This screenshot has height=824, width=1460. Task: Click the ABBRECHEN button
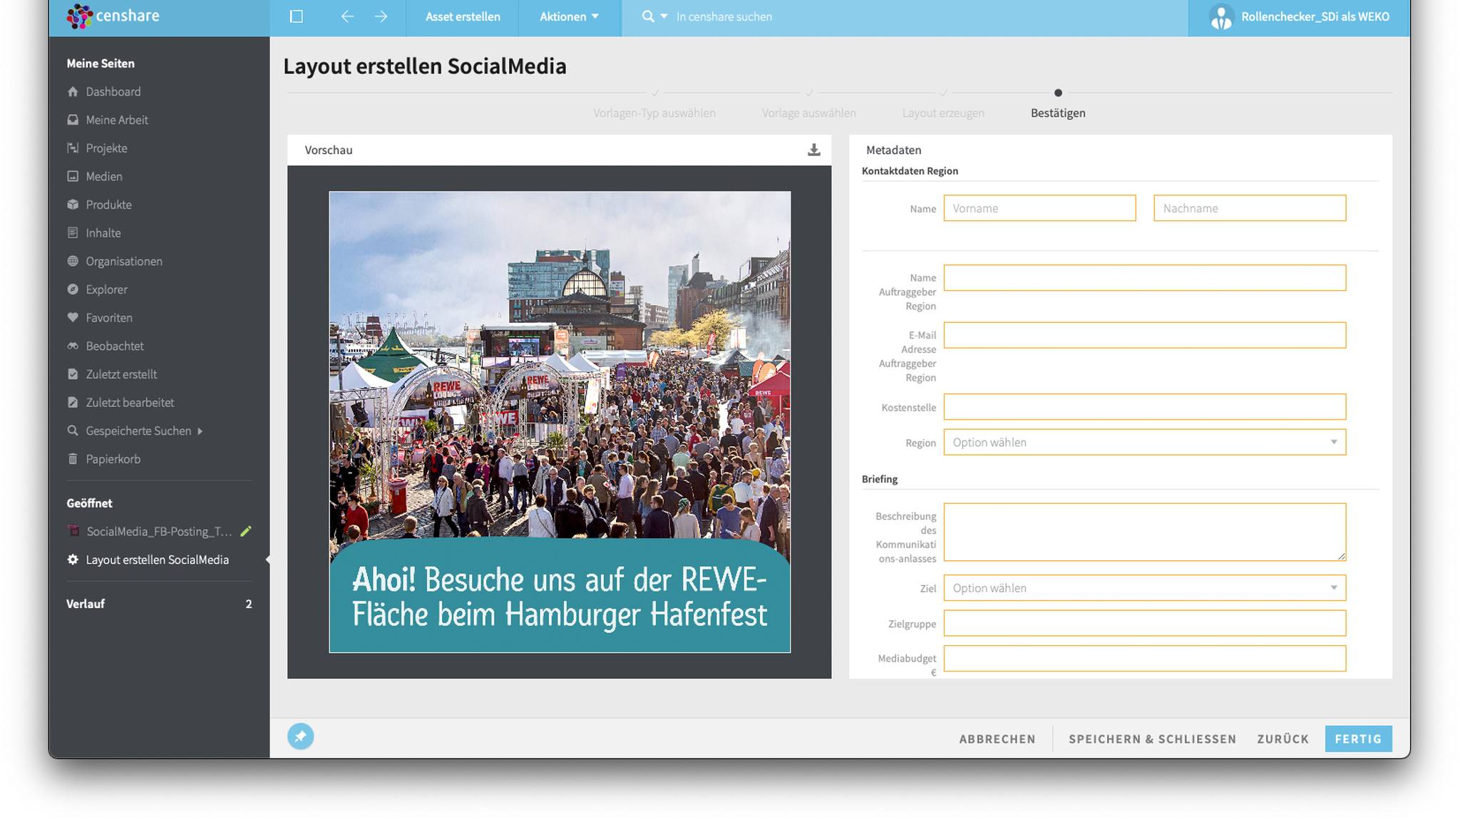(x=997, y=739)
